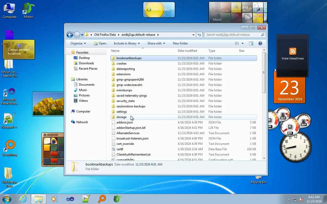
Task: Launch Midori browser from the desktop
Action: click(x=28, y=11)
